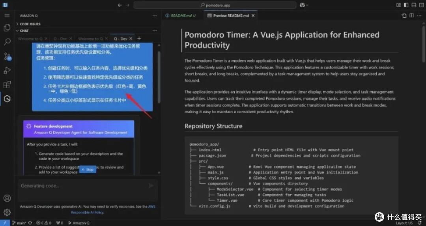Split the editor to the right

coord(411,16)
